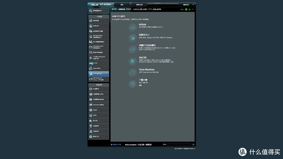This screenshot has height=159, width=283.
Task: Click the FAQ search magnifier button
Action: pyautogui.click(x=193, y=145)
